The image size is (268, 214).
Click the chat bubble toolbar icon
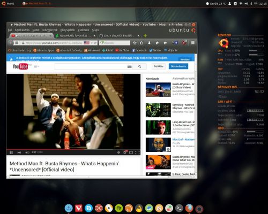tap(165, 43)
